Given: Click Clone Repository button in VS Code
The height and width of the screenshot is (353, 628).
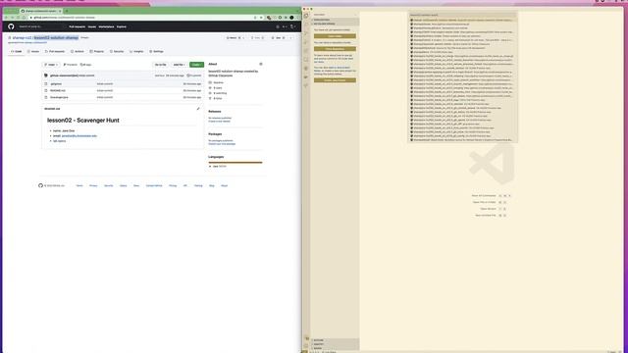Looking at the screenshot, I should pos(335,49).
